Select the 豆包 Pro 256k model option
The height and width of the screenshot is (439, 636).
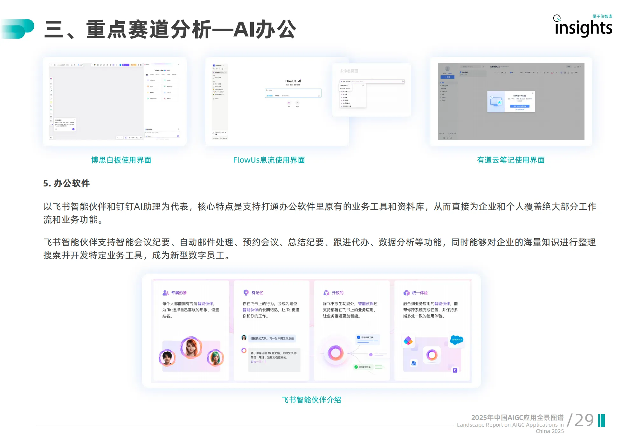345,88
